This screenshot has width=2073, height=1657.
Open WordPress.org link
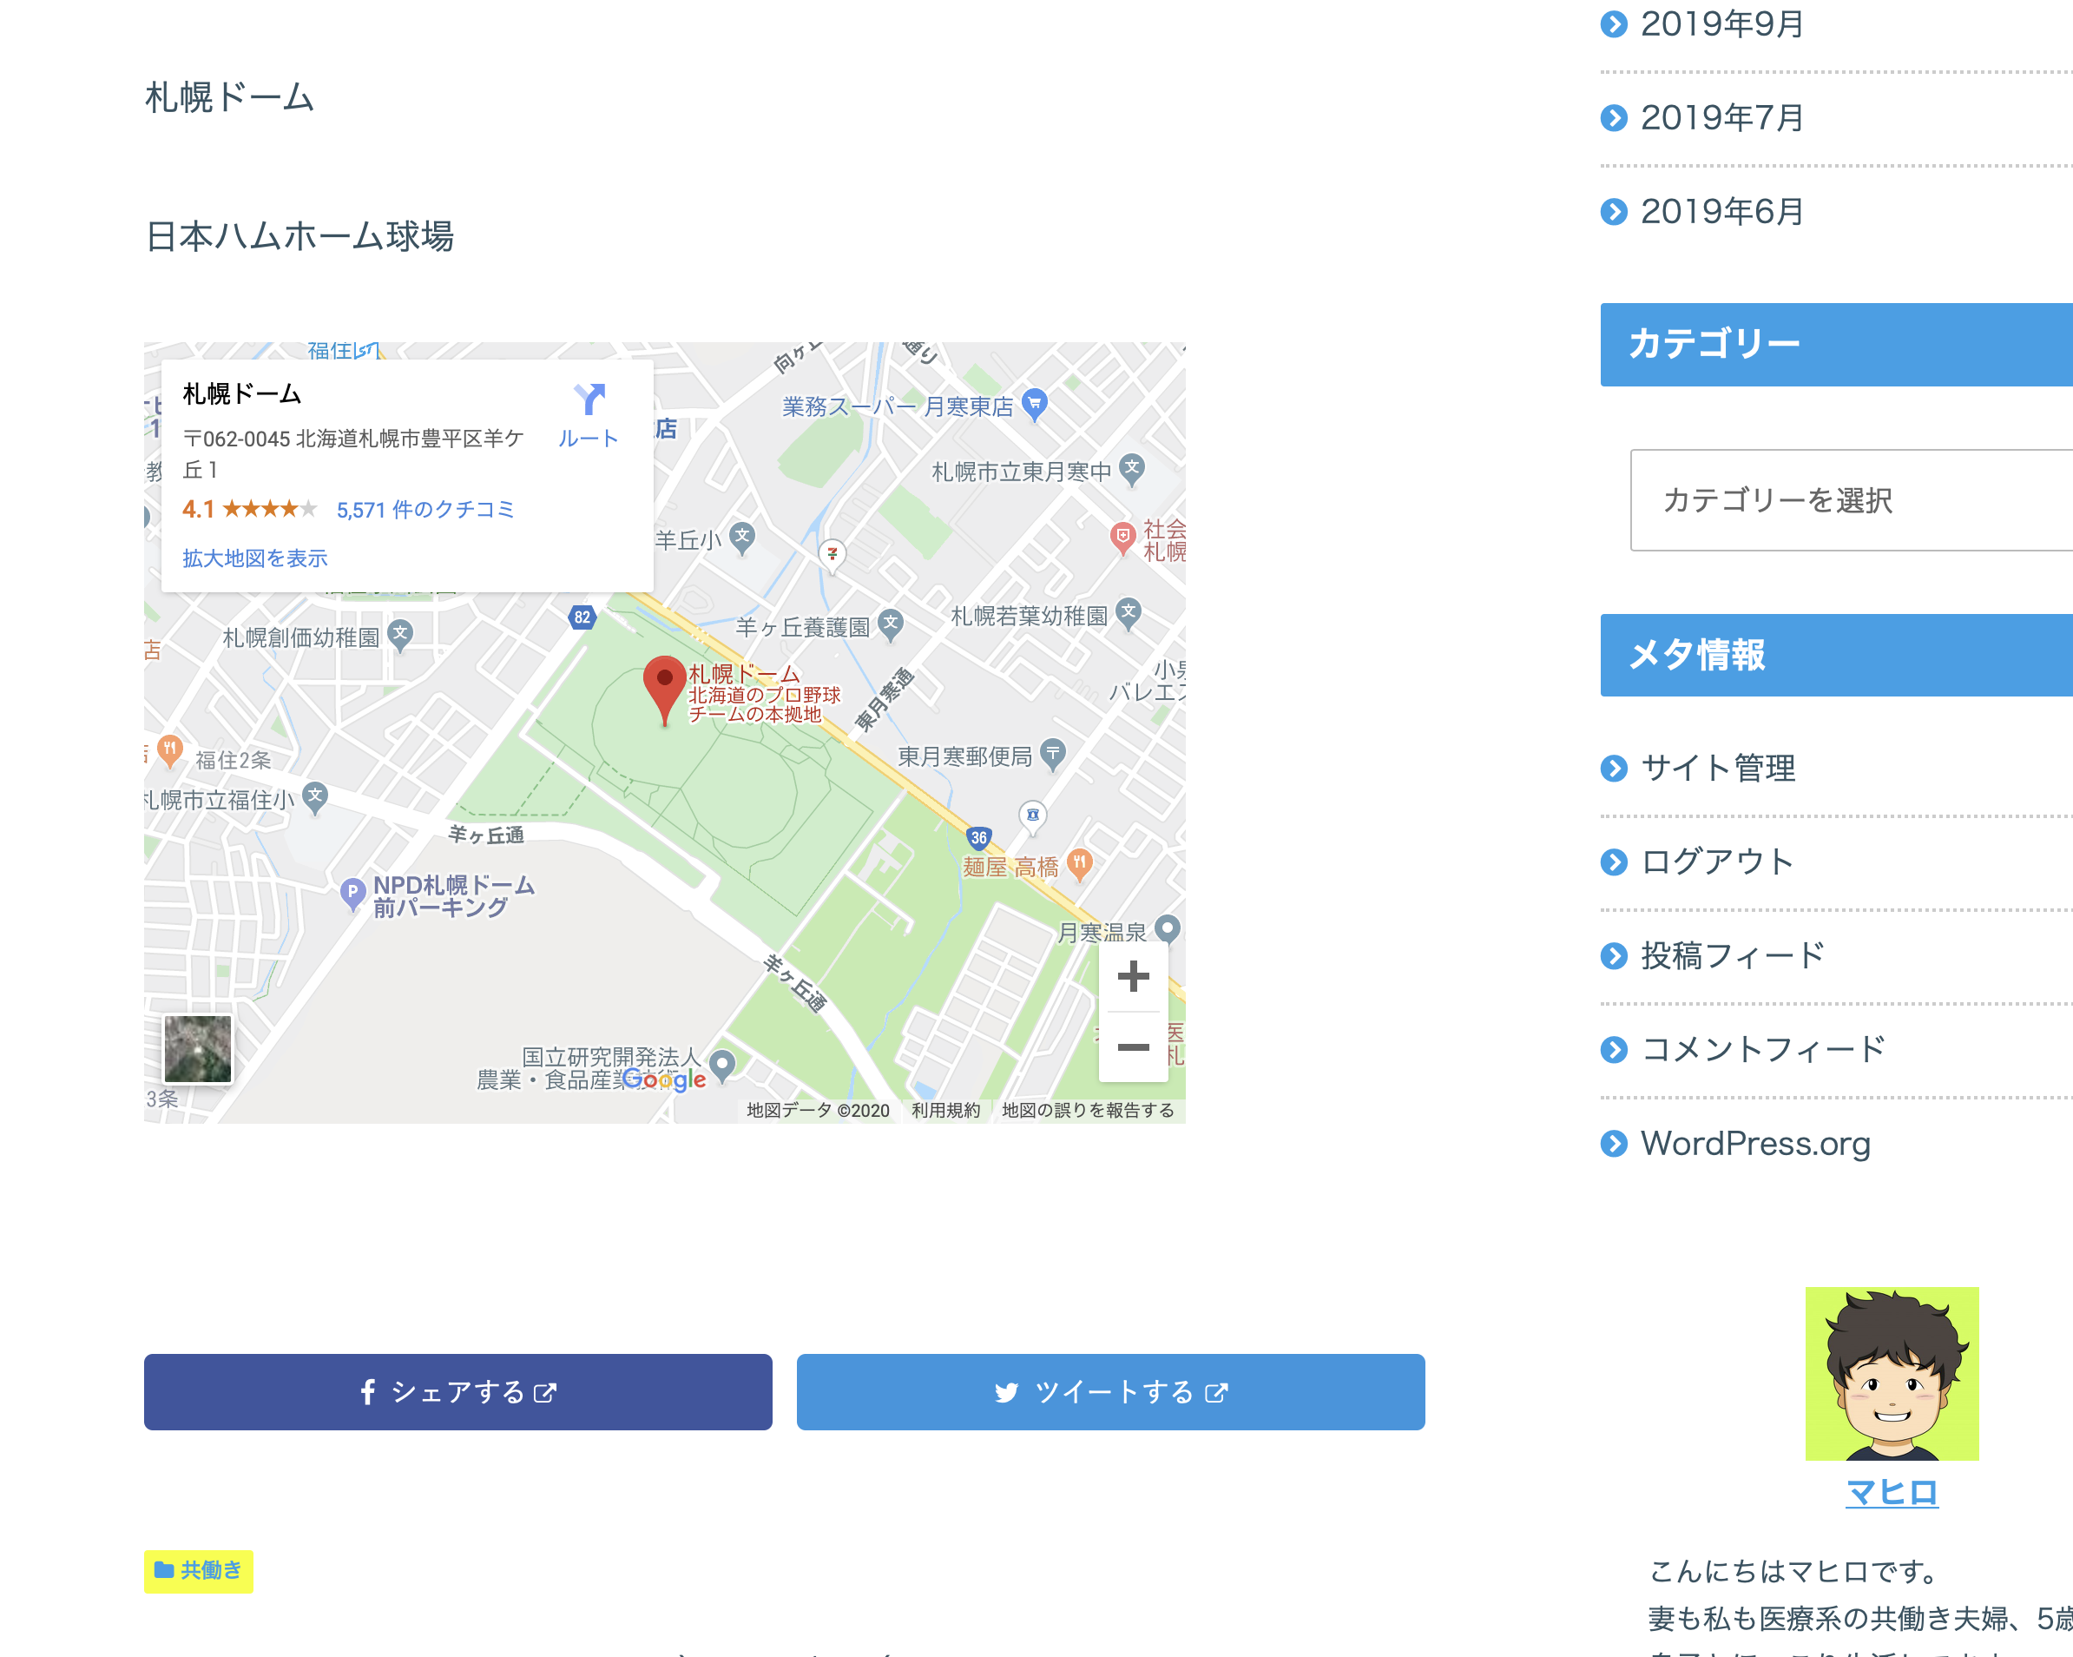1755,1143
